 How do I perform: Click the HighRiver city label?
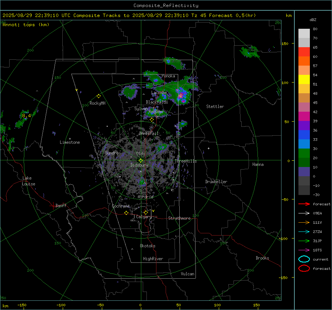[x=153, y=259]
